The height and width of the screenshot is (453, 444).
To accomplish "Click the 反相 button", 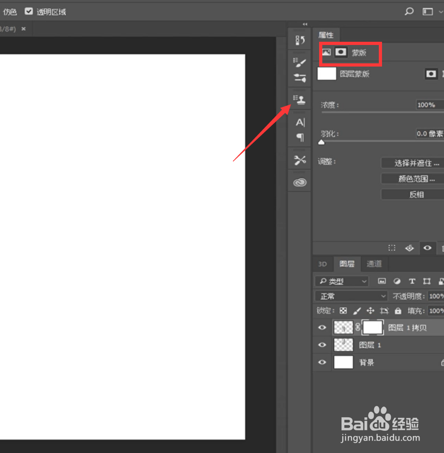I will (413, 195).
